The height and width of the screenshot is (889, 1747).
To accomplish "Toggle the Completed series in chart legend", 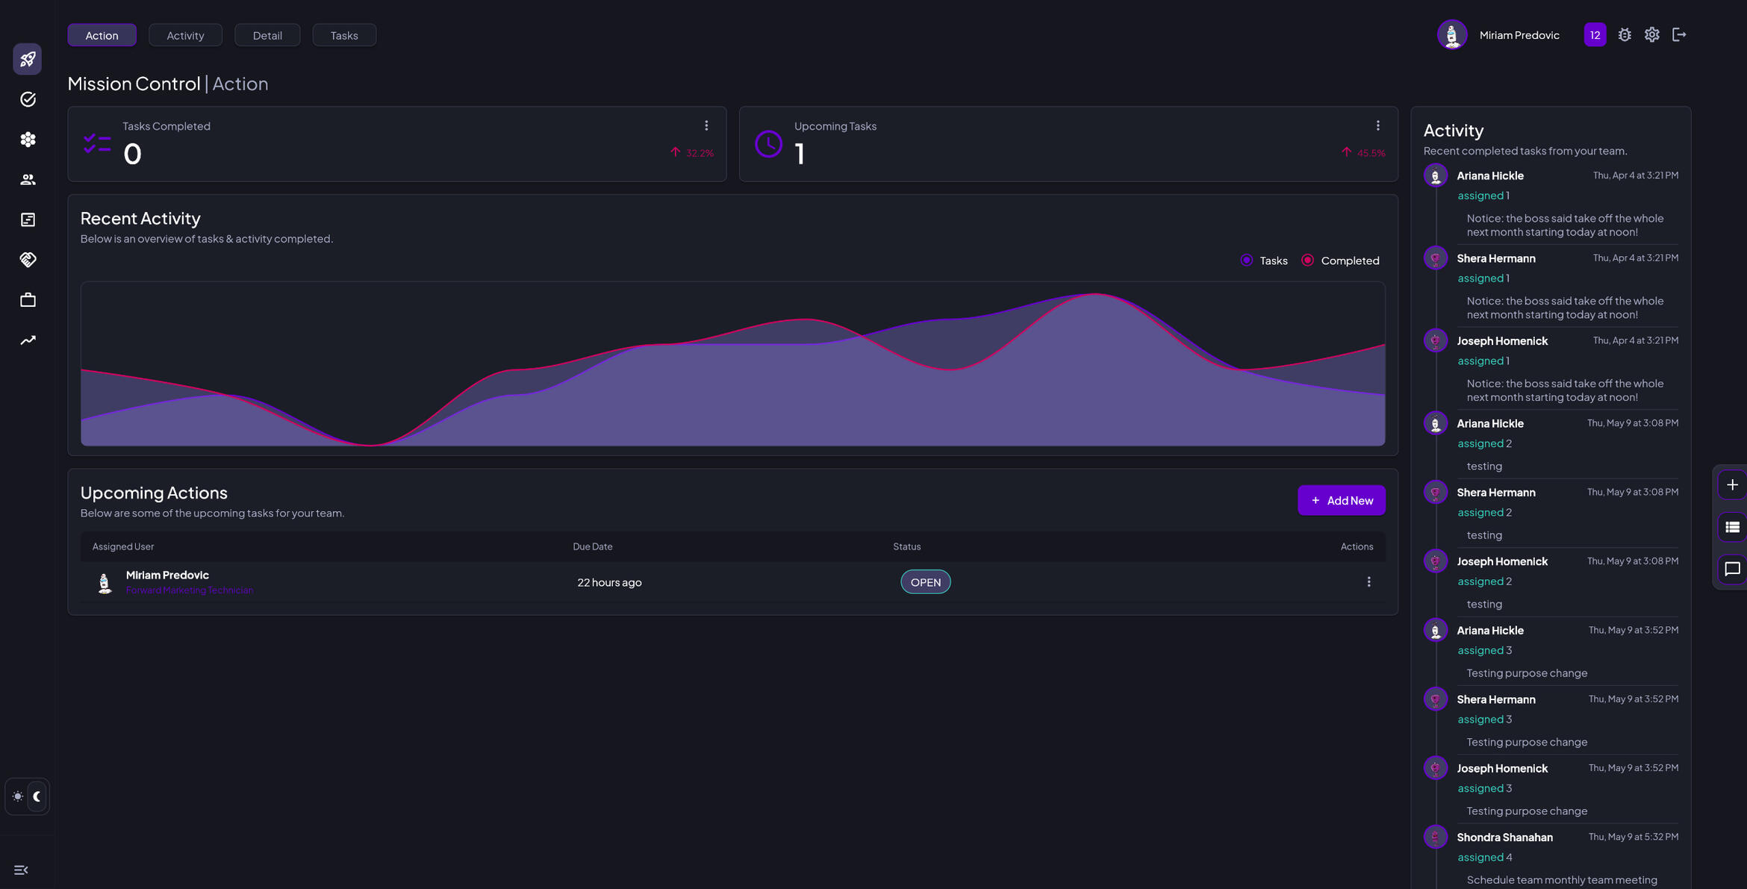I will (x=1340, y=261).
